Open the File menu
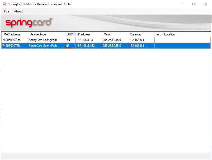Viewport: 212px width, 160px height. pos(7,11)
